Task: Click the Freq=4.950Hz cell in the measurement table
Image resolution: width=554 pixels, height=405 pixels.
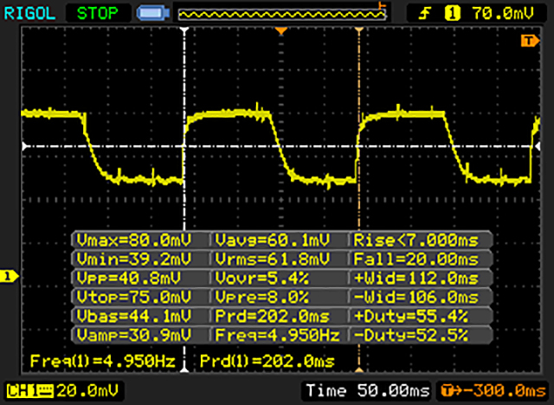Action: pos(277,335)
